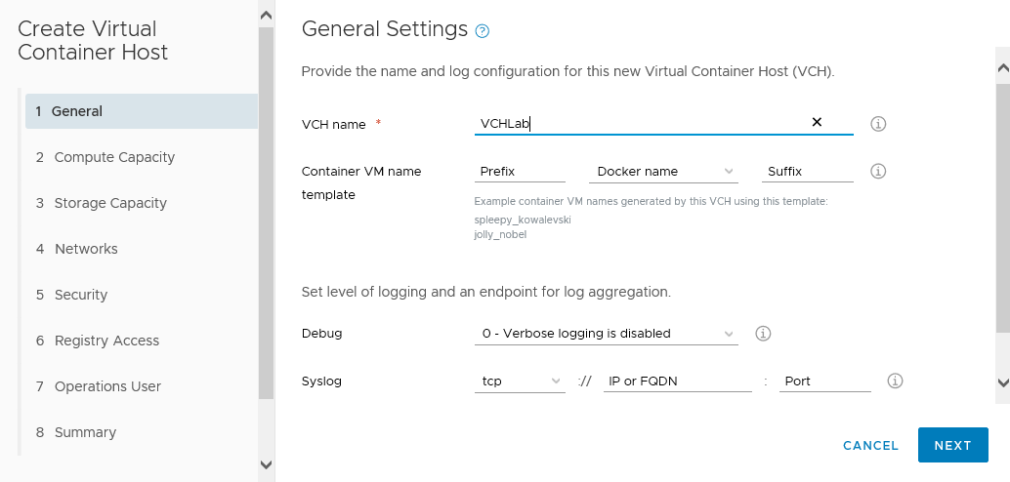Viewport: 1010px width, 482px height.
Task: Show Debug level info icon
Action: 763,334
